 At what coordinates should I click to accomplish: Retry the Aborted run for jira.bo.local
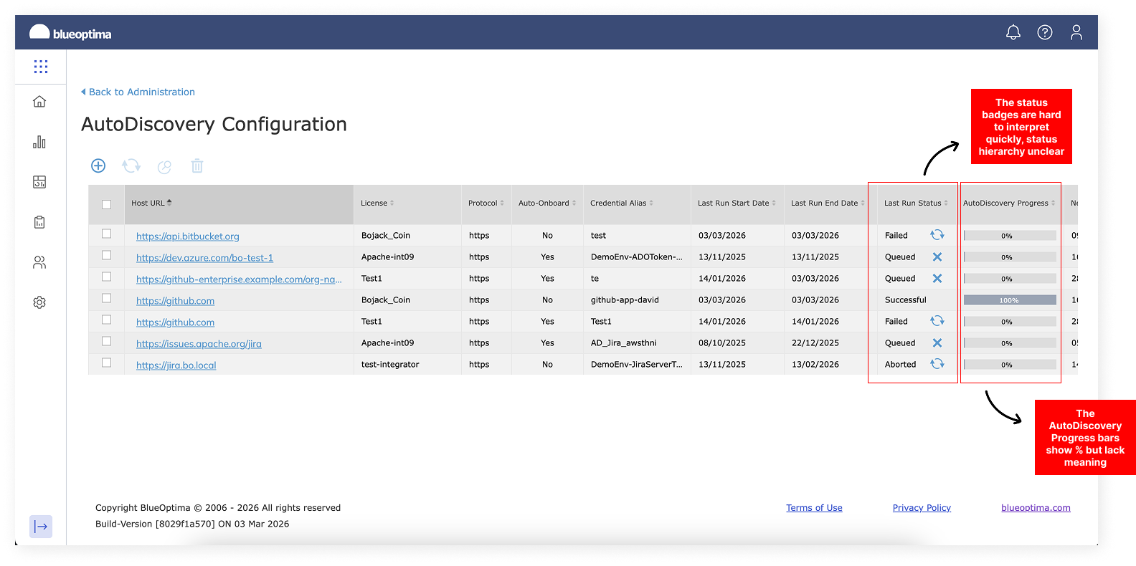pyautogui.click(x=937, y=364)
